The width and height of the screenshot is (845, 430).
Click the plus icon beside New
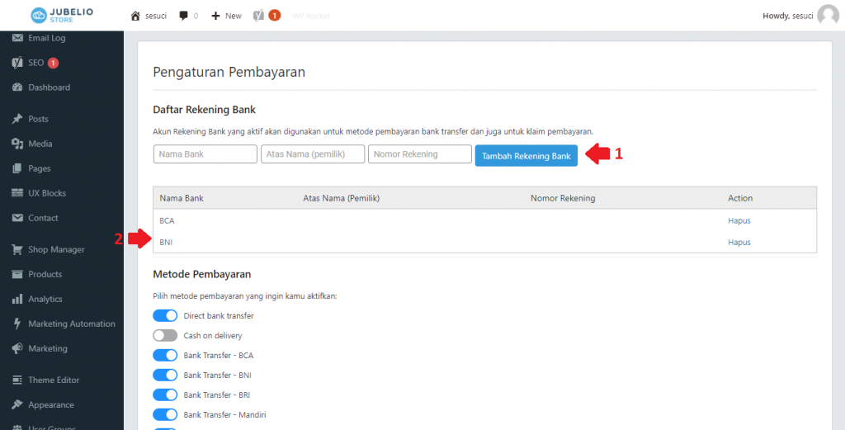[x=215, y=17]
